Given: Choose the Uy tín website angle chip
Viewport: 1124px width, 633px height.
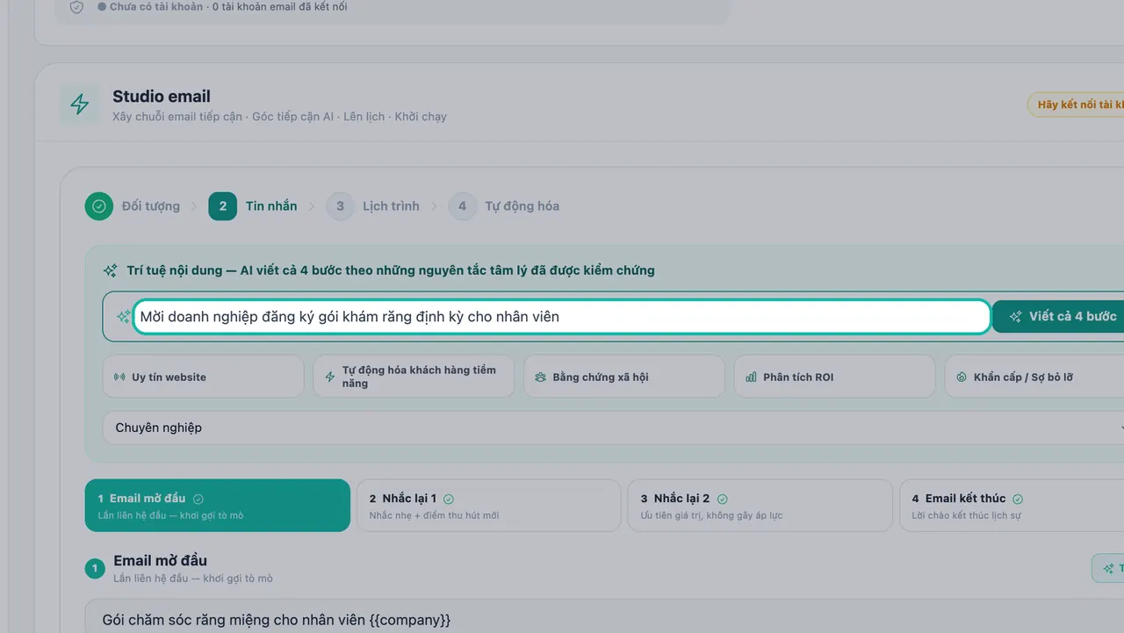Looking at the screenshot, I should pyautogui.click(x=203, y=377).
